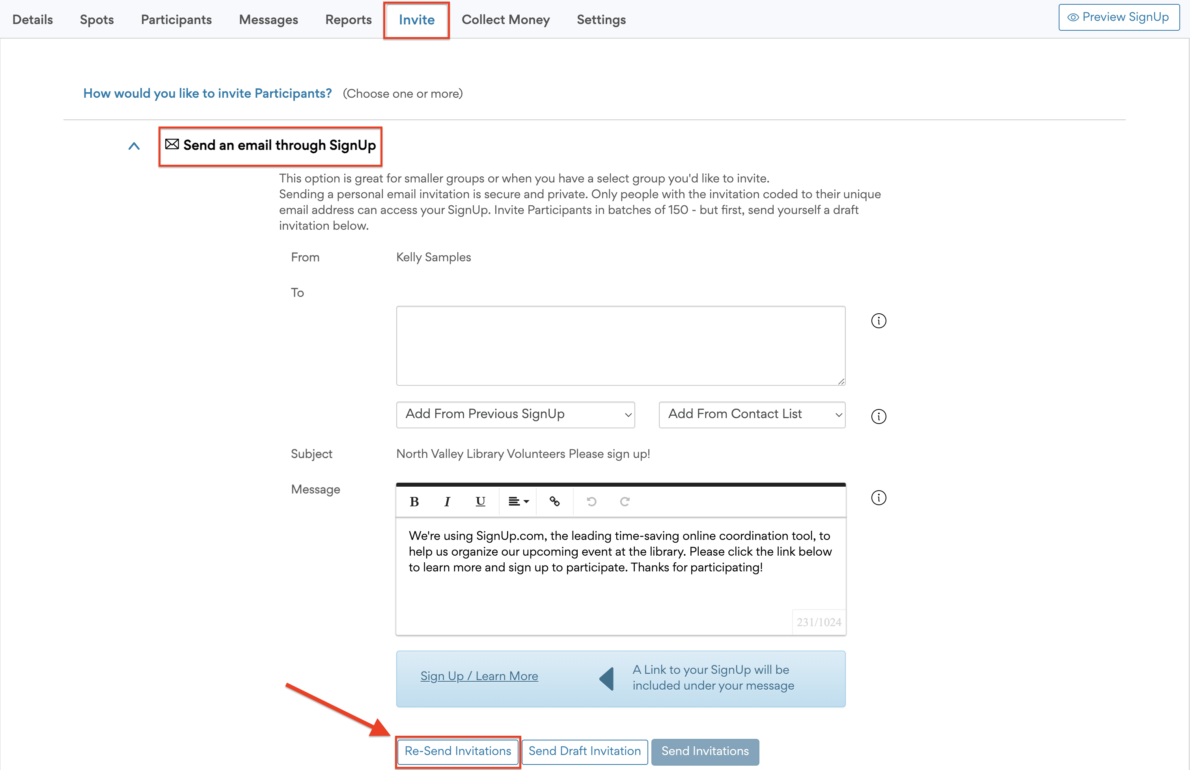The image size is (1190, 770).
Task: Show info about the Message field
Action: 879,498
